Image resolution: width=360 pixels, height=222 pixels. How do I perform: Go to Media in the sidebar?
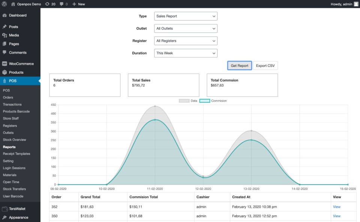(14, 35)
